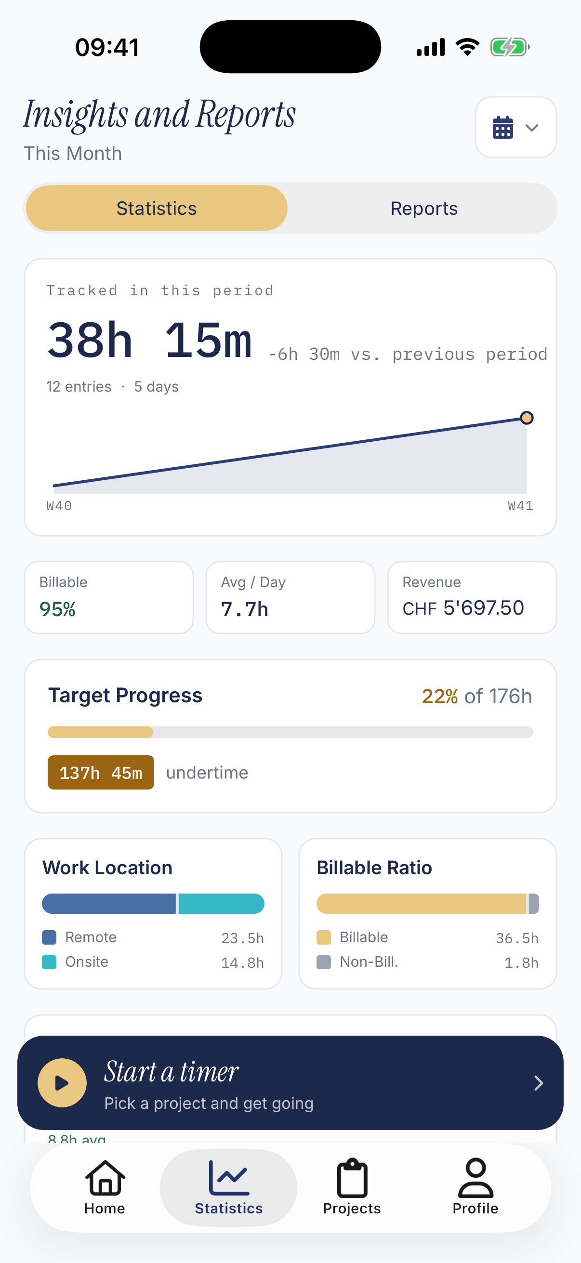Tap '-6h 30m vs. previous period' text
The height and width of the screenshot is (1263, 581).
tap(408, 354)
